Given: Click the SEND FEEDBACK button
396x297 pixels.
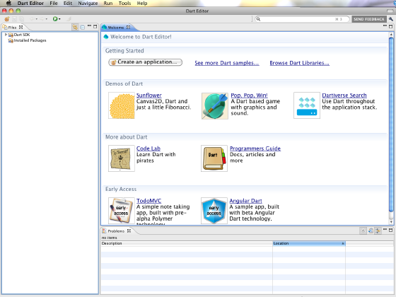Looking at the screenshot, I should point(369,19).
